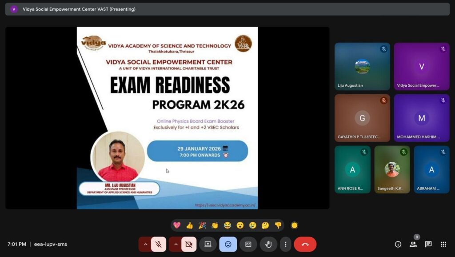Image resolution: width=455 pixels, height=257 pixels.
Task: Open the more options three-dot menu
Action: [286, 244]
